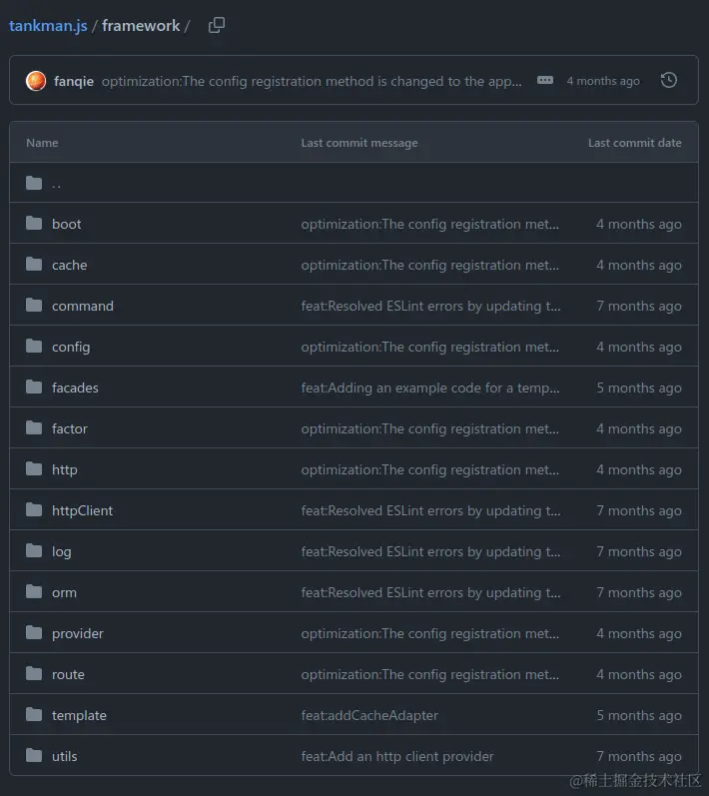Image resolution: width=709 pixels, height=796 pixels.
Task: Open addCacheAdapter commit message link
Action: pos(369,715)
